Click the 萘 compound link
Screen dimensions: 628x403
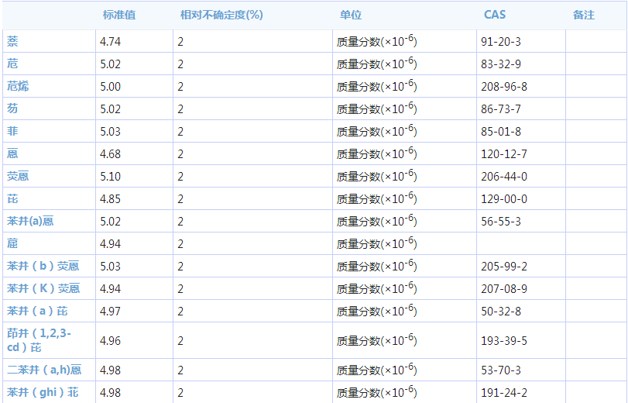pos(12,41)
